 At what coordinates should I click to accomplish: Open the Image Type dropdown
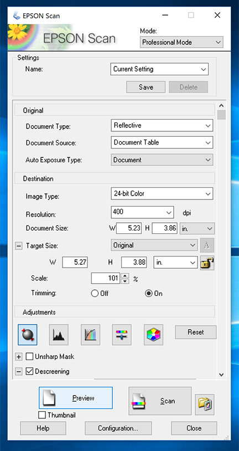162,193
